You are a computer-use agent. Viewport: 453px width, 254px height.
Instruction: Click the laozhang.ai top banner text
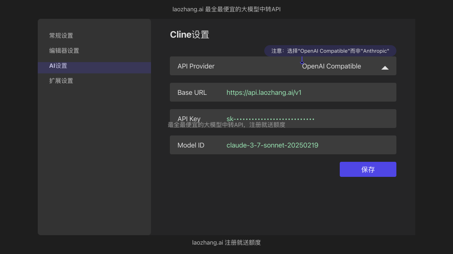point(226,9)
